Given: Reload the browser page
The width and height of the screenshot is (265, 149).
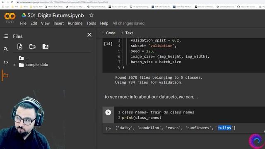Looking at the screenshot, I should 12,2.
